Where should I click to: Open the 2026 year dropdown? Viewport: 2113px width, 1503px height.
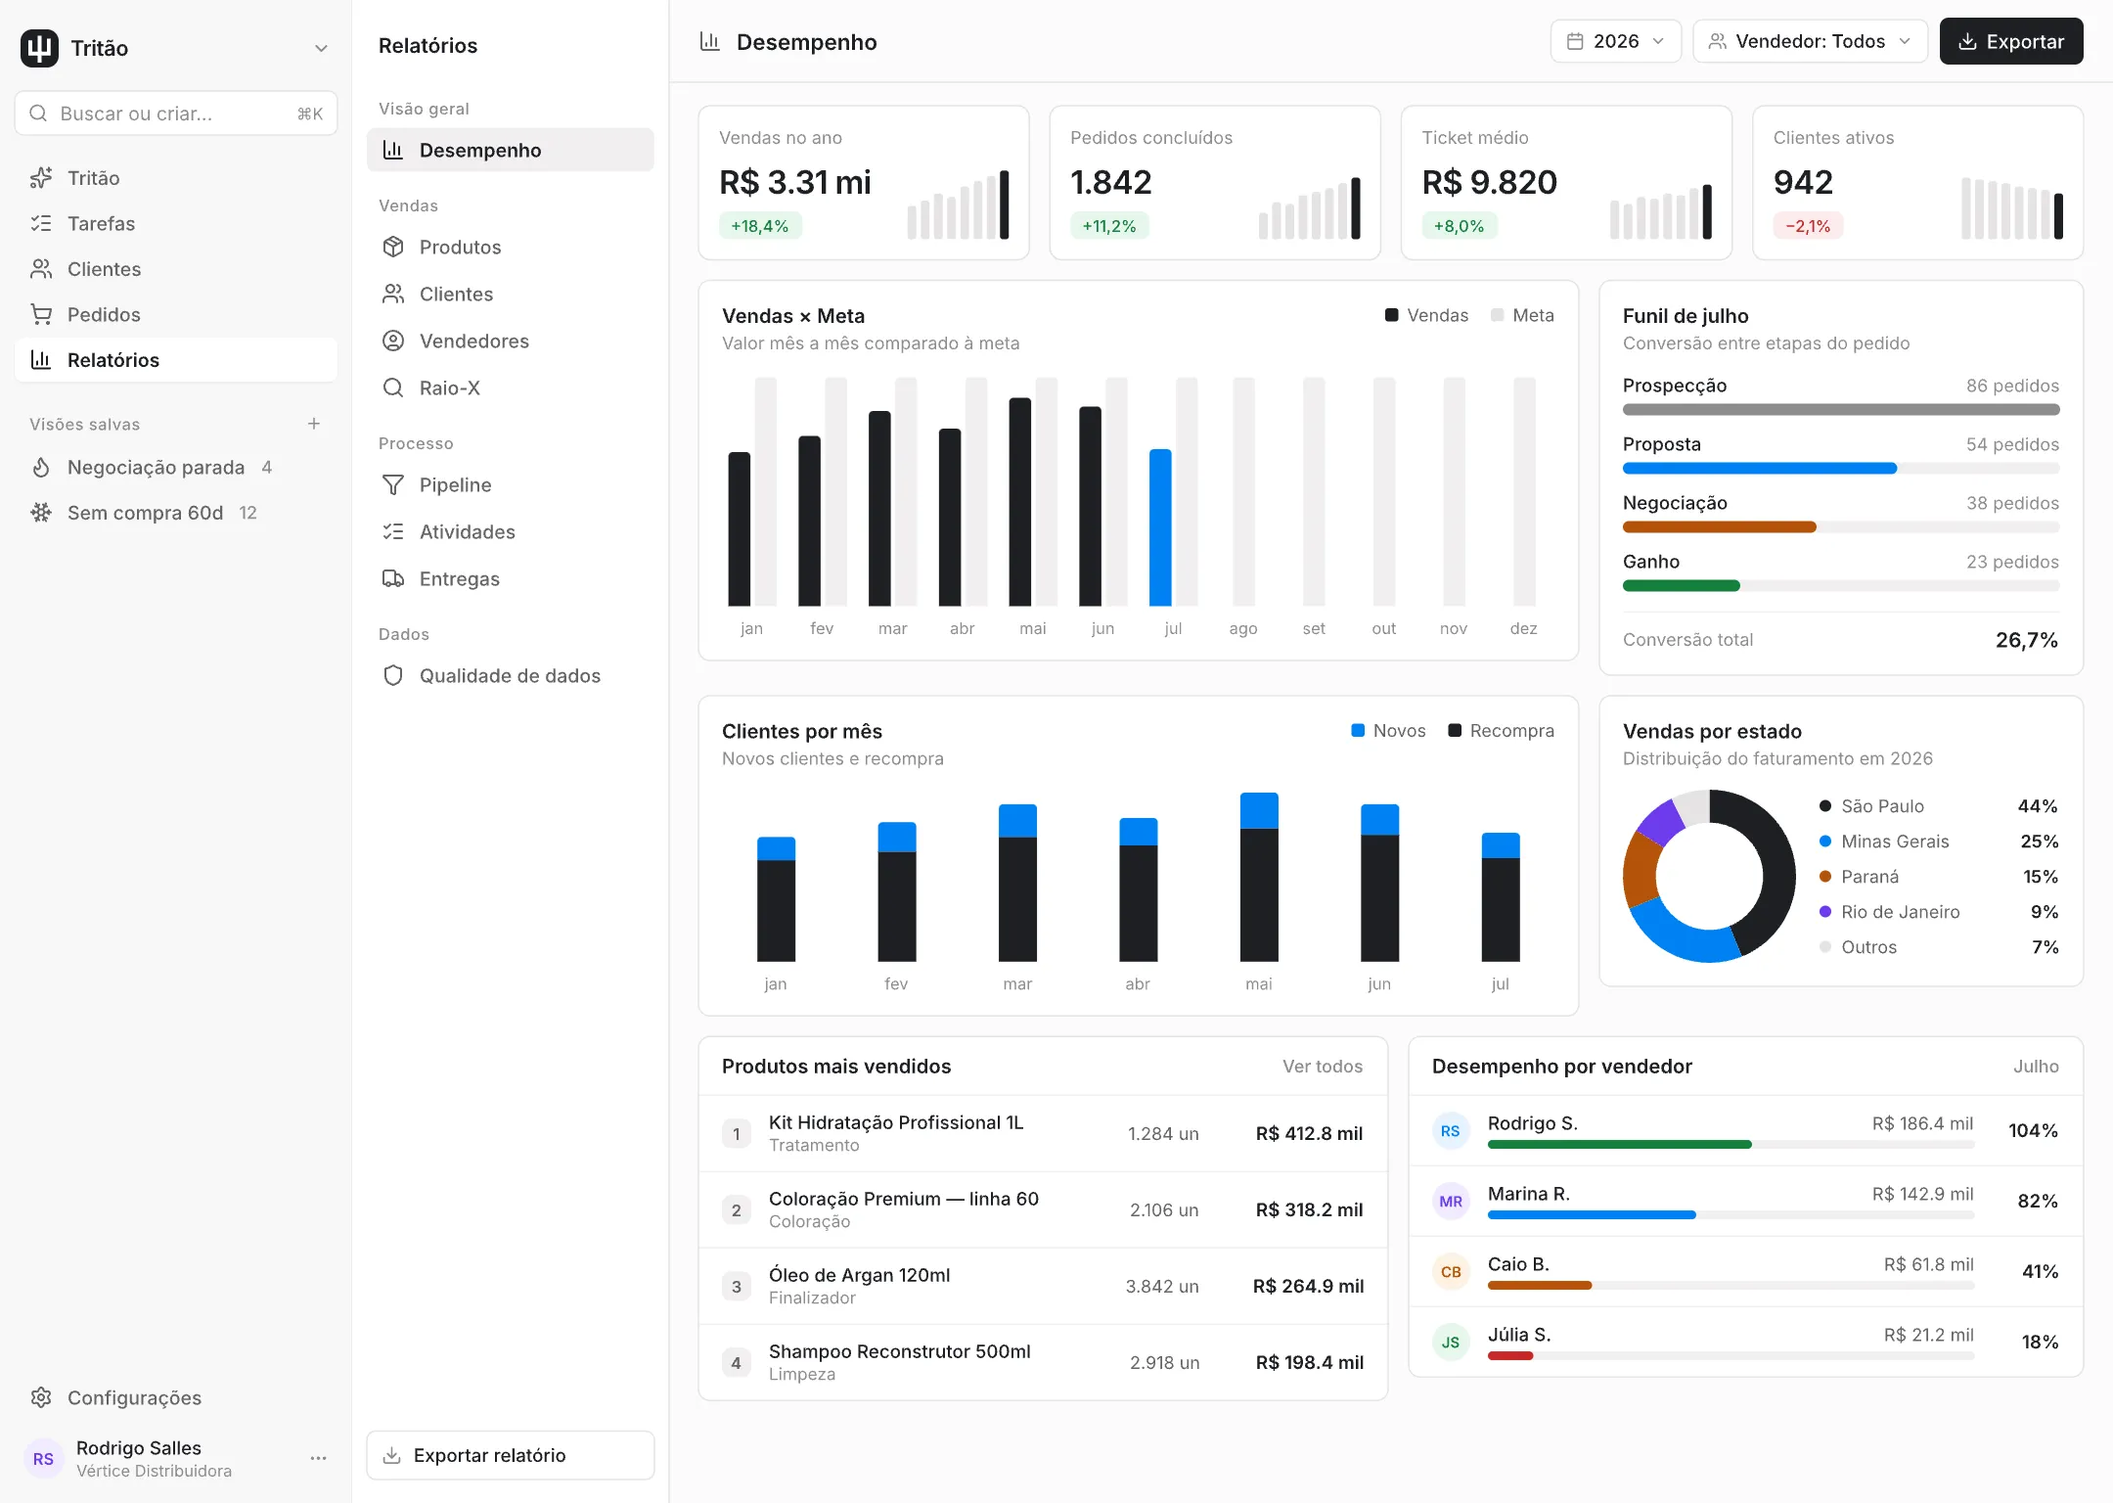1615,41
